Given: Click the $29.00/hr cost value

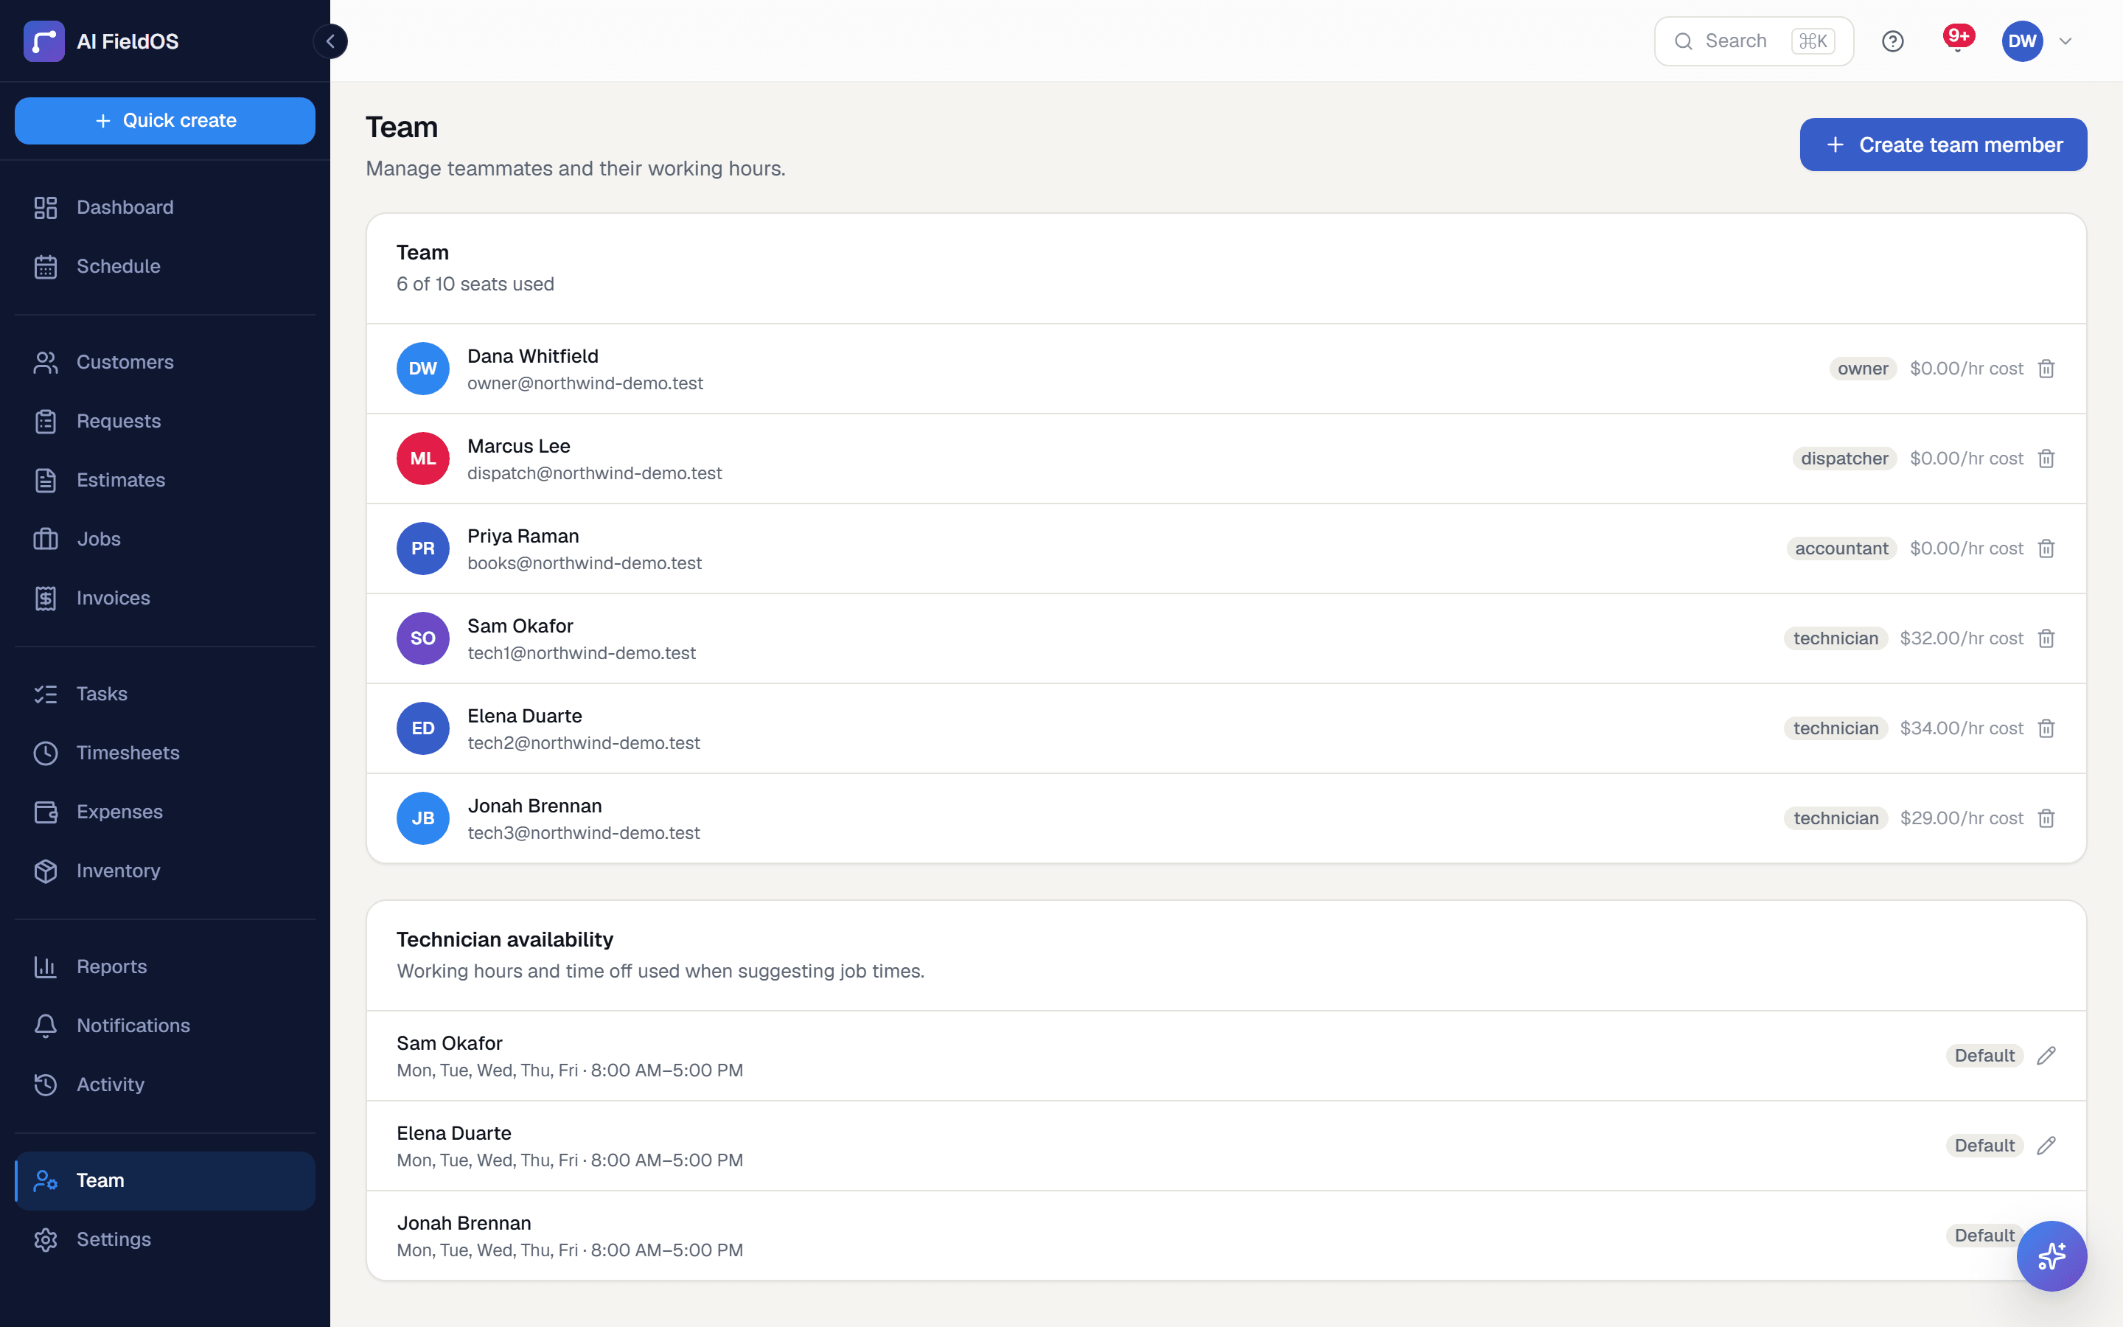Looking at the screenshot, I should tap(1961, 818).
